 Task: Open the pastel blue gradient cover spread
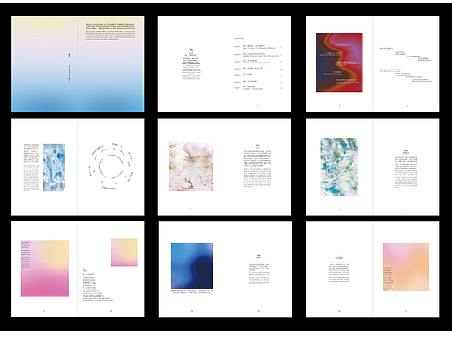[x=77, y=63]
